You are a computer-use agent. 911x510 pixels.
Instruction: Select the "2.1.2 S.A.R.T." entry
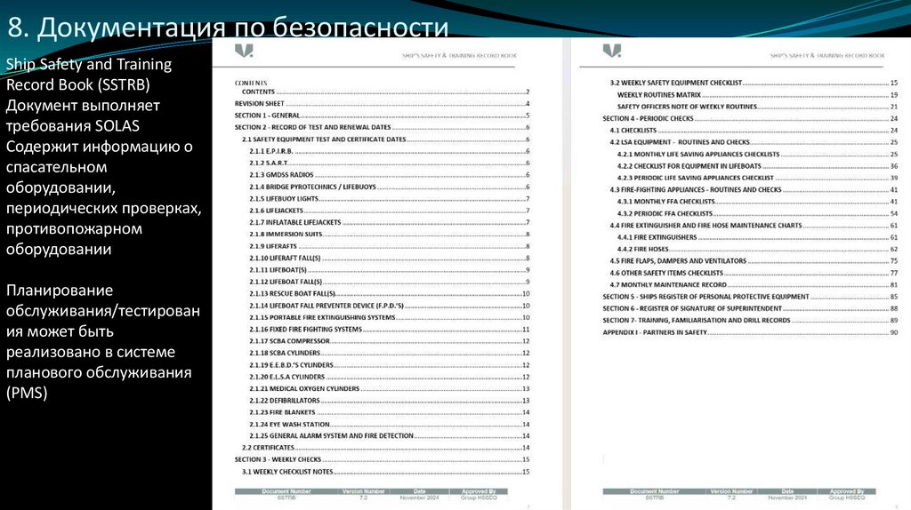pyautogui.click(x=390, y=163)
